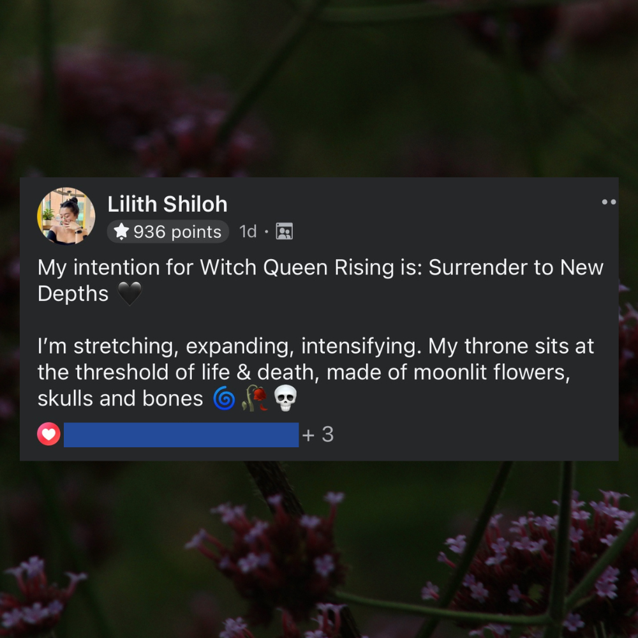
Task: Open Lilith Shiloh's profile picture
Action: [66, 216]
